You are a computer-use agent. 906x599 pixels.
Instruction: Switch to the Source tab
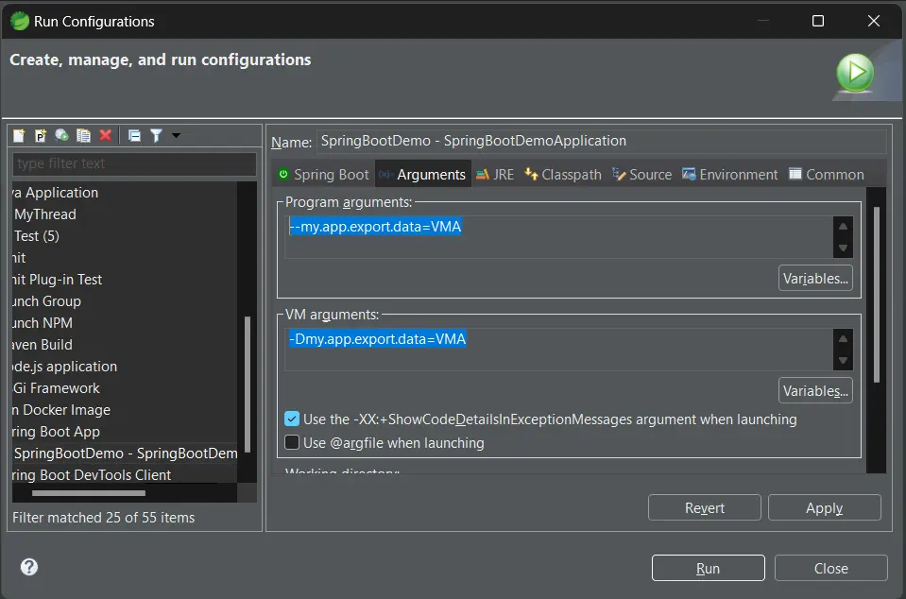coord(641,175)
